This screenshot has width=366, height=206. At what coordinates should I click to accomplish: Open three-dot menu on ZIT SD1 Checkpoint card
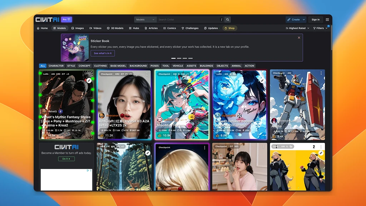[x=263, y=147]
